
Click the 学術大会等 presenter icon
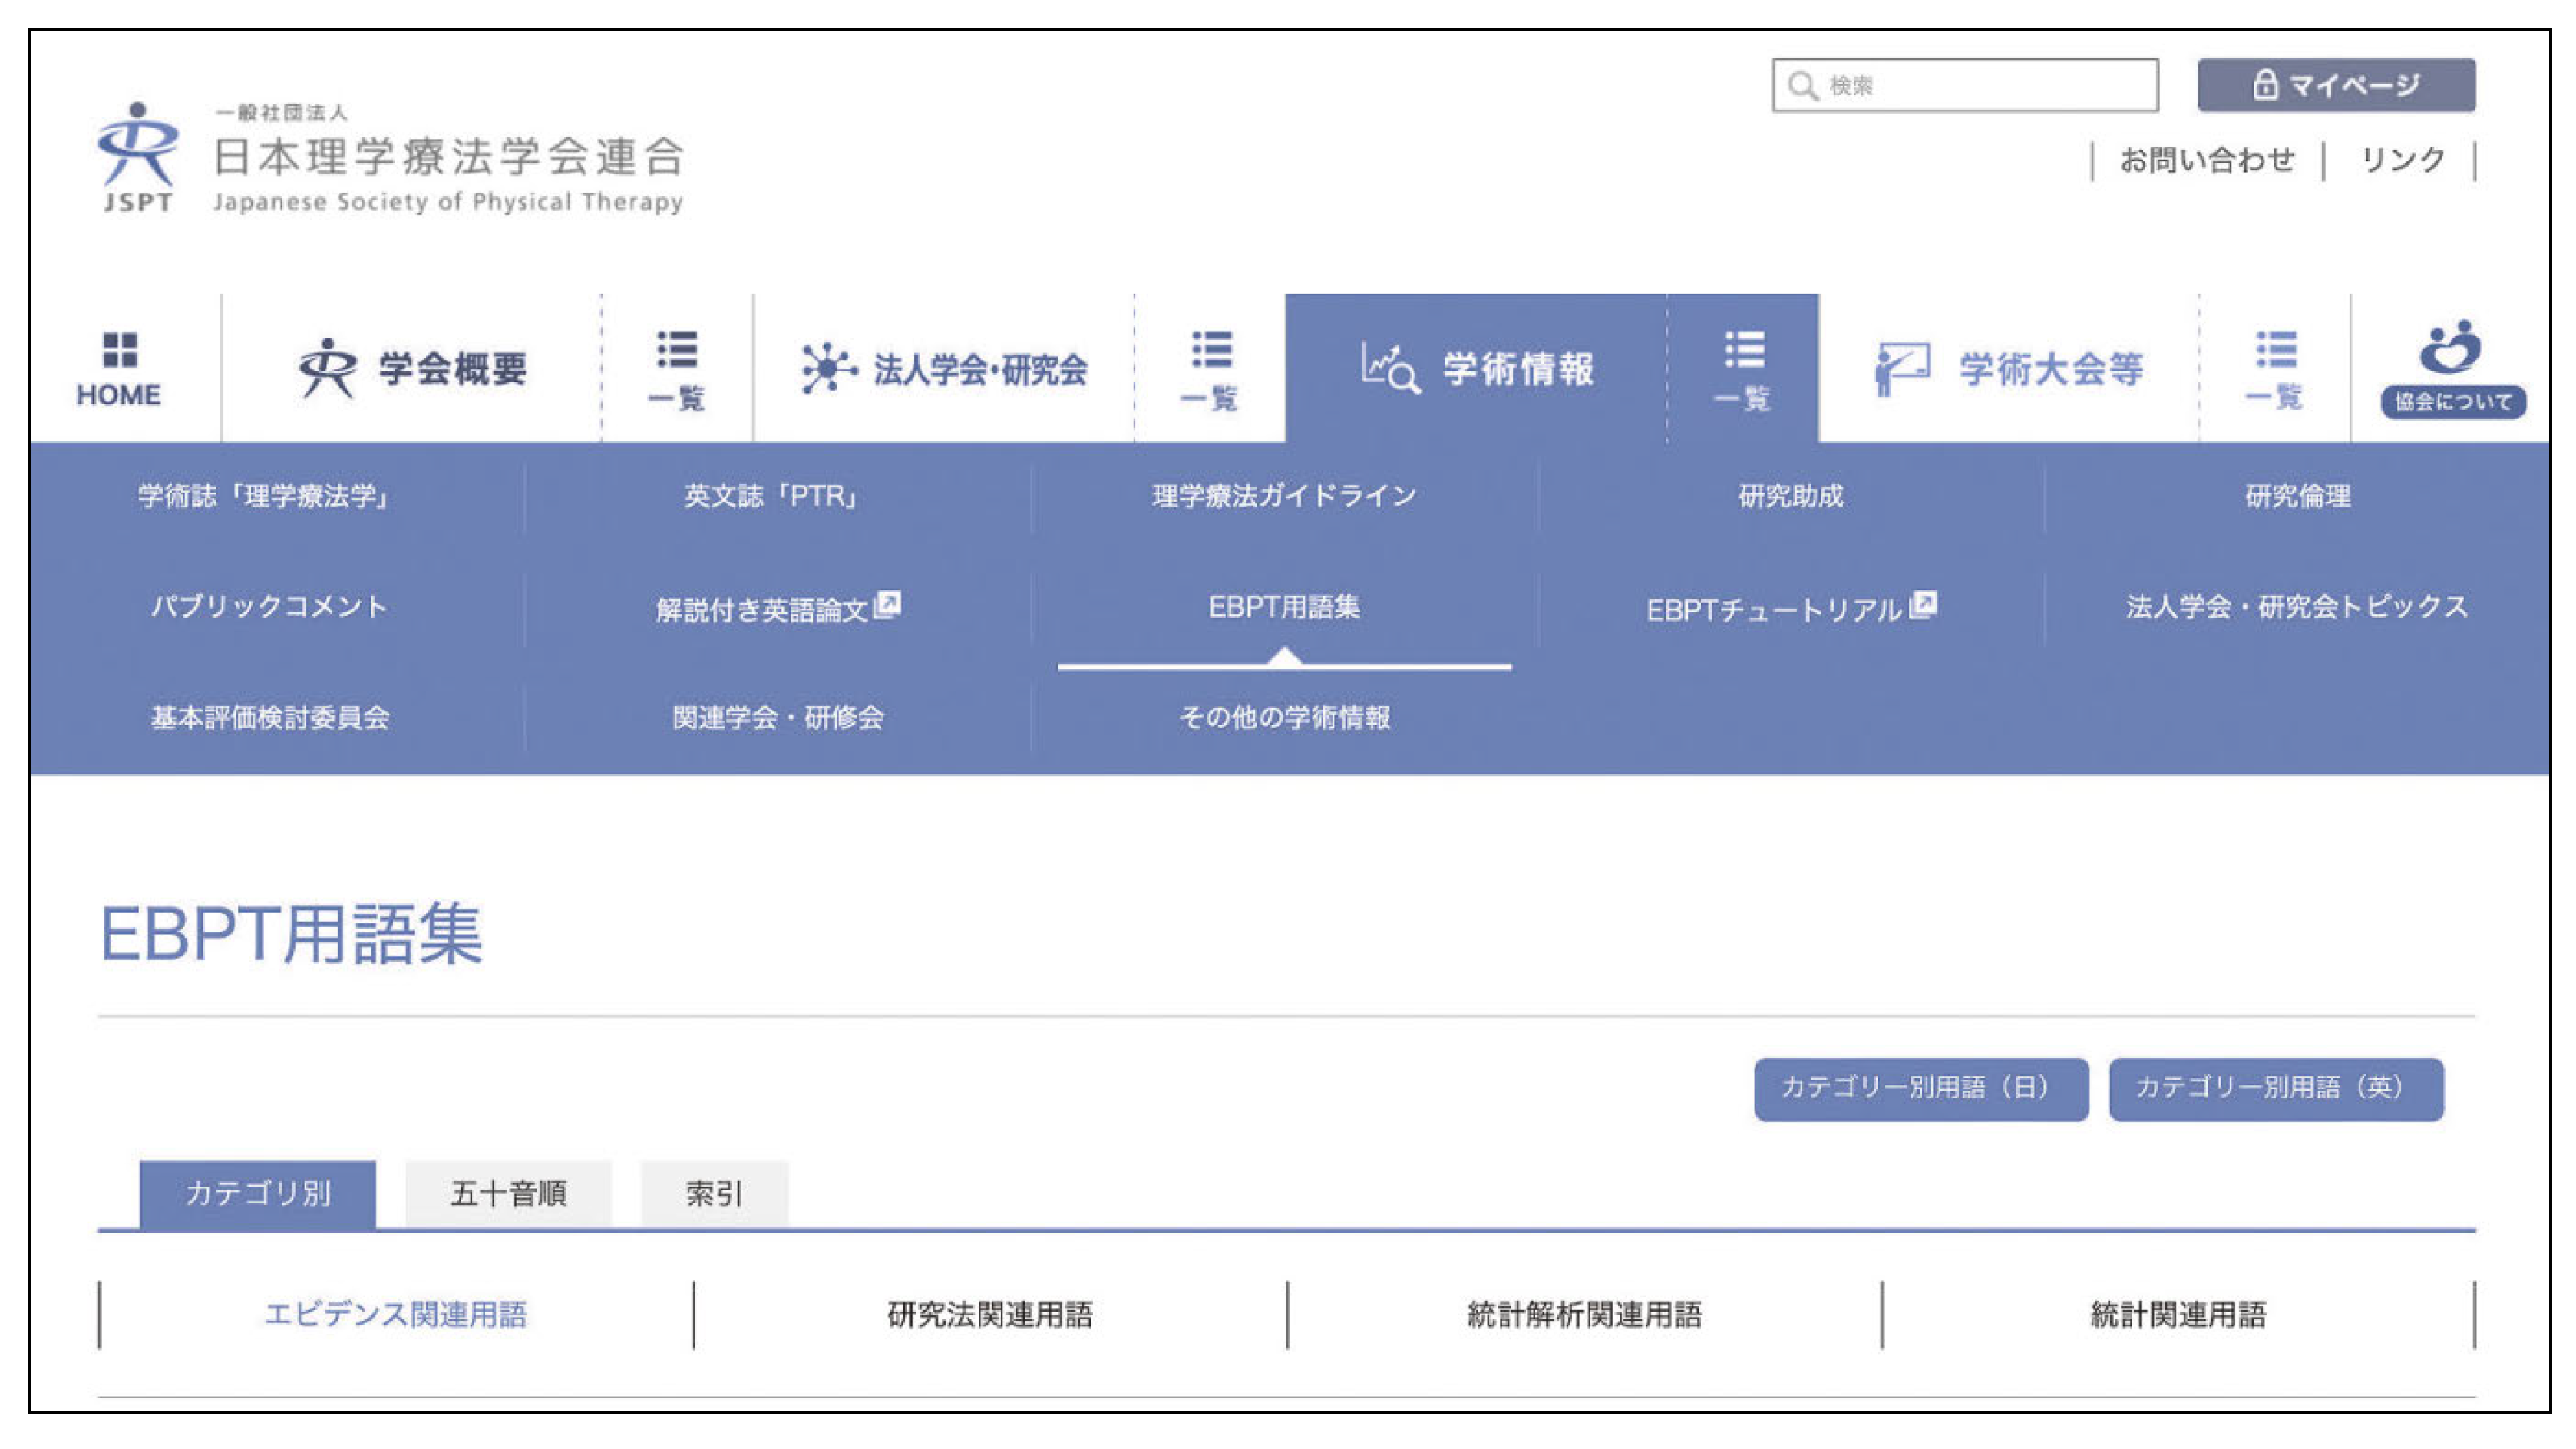[1901, 368]
